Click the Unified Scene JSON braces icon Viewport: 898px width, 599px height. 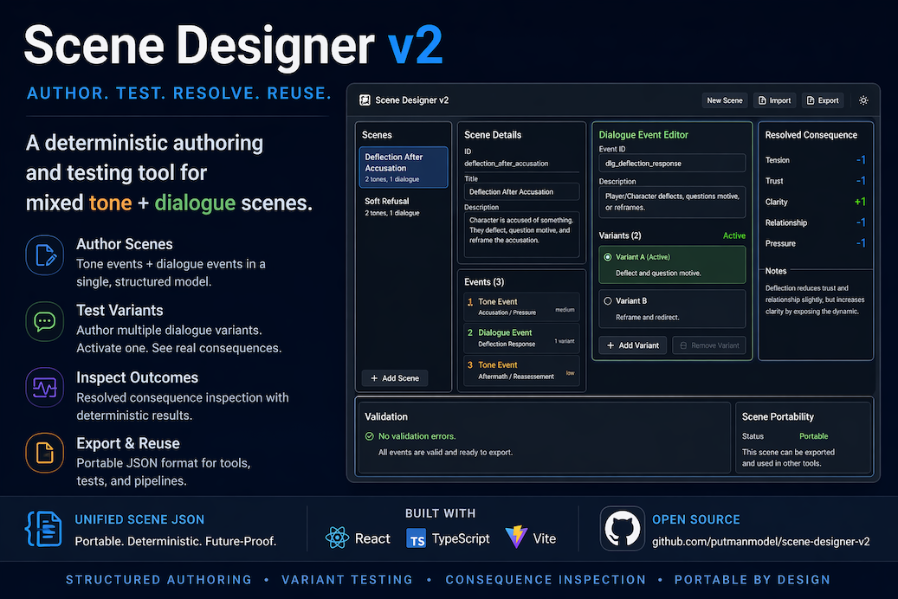point(44,529)
